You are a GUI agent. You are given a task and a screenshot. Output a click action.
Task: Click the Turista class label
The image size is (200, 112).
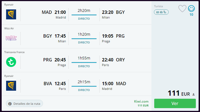click(158, 6)
